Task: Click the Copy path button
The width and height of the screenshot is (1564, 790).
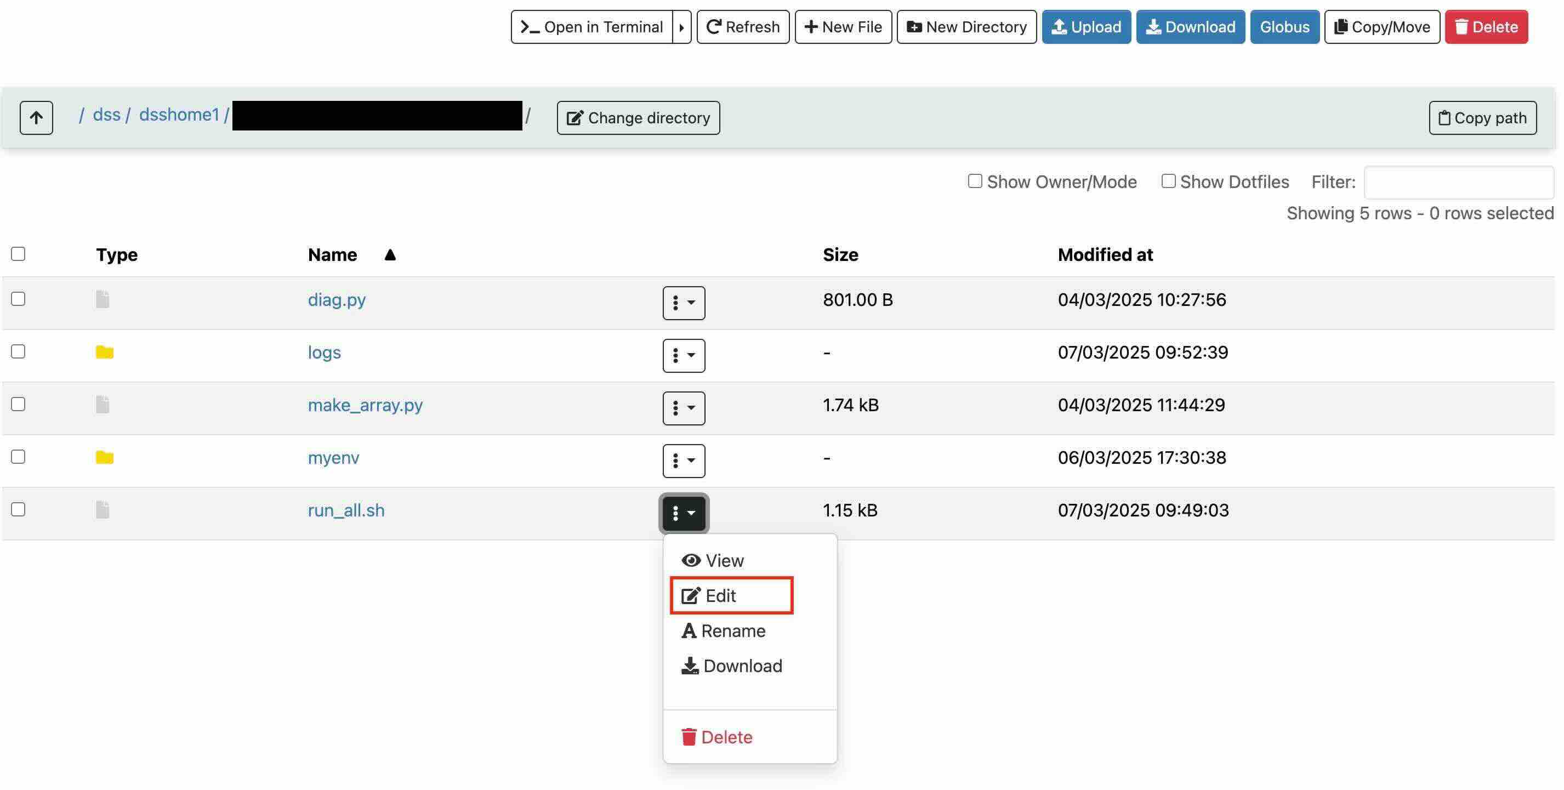Action: 1482,117
